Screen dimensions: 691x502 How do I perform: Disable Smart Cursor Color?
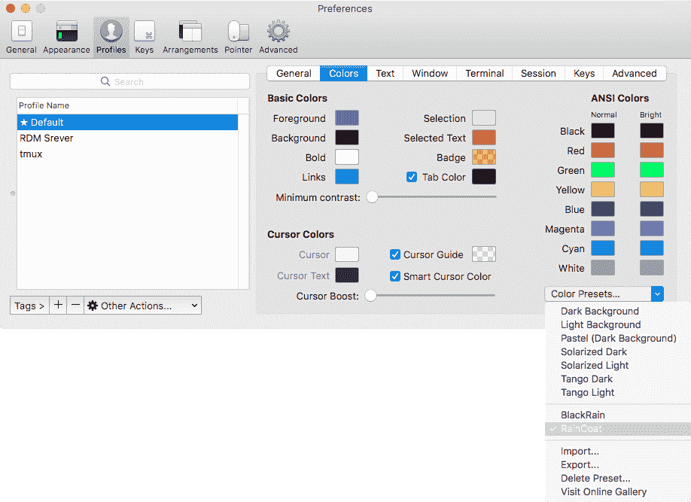(x=395, y=276)
